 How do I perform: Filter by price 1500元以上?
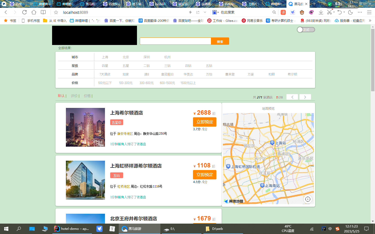(x=188, y=83)
